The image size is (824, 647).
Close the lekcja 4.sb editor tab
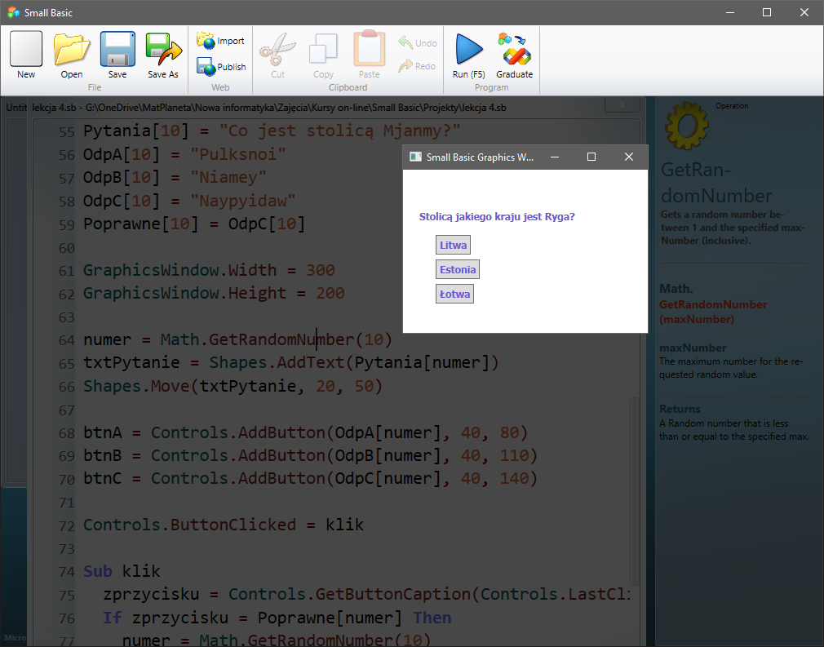(x=622, y=104)
